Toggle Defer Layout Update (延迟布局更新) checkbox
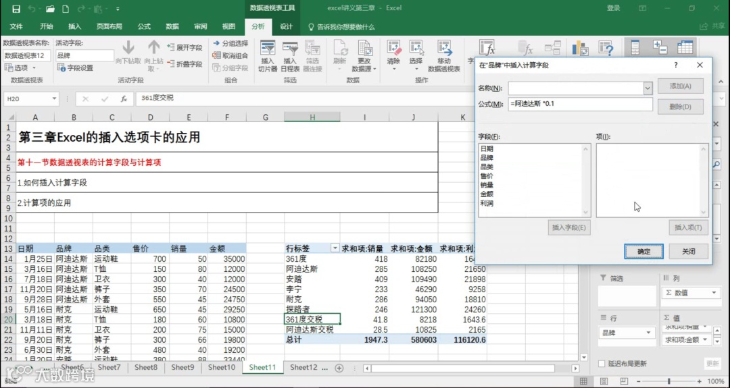Screen dimensions: 730x388 coord(602,364)
